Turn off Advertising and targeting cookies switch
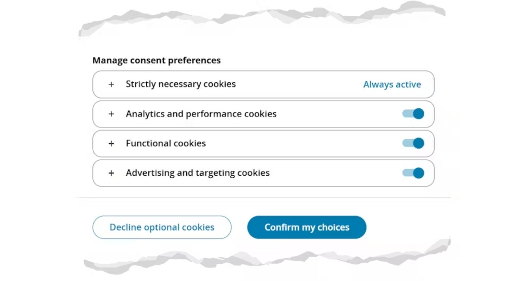This screenshot has height=282, width=529. point(413,173)
